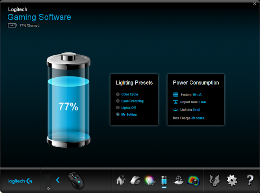Open the settings gear icon
The width and height of the screenshot is (260, 193).
232,180
